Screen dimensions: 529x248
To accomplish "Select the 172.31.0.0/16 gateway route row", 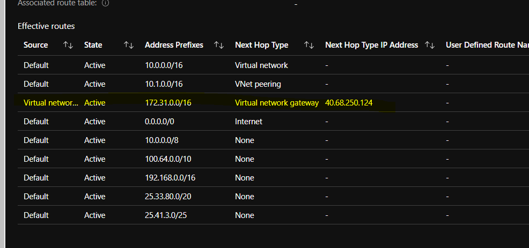I will pos(273,103).
